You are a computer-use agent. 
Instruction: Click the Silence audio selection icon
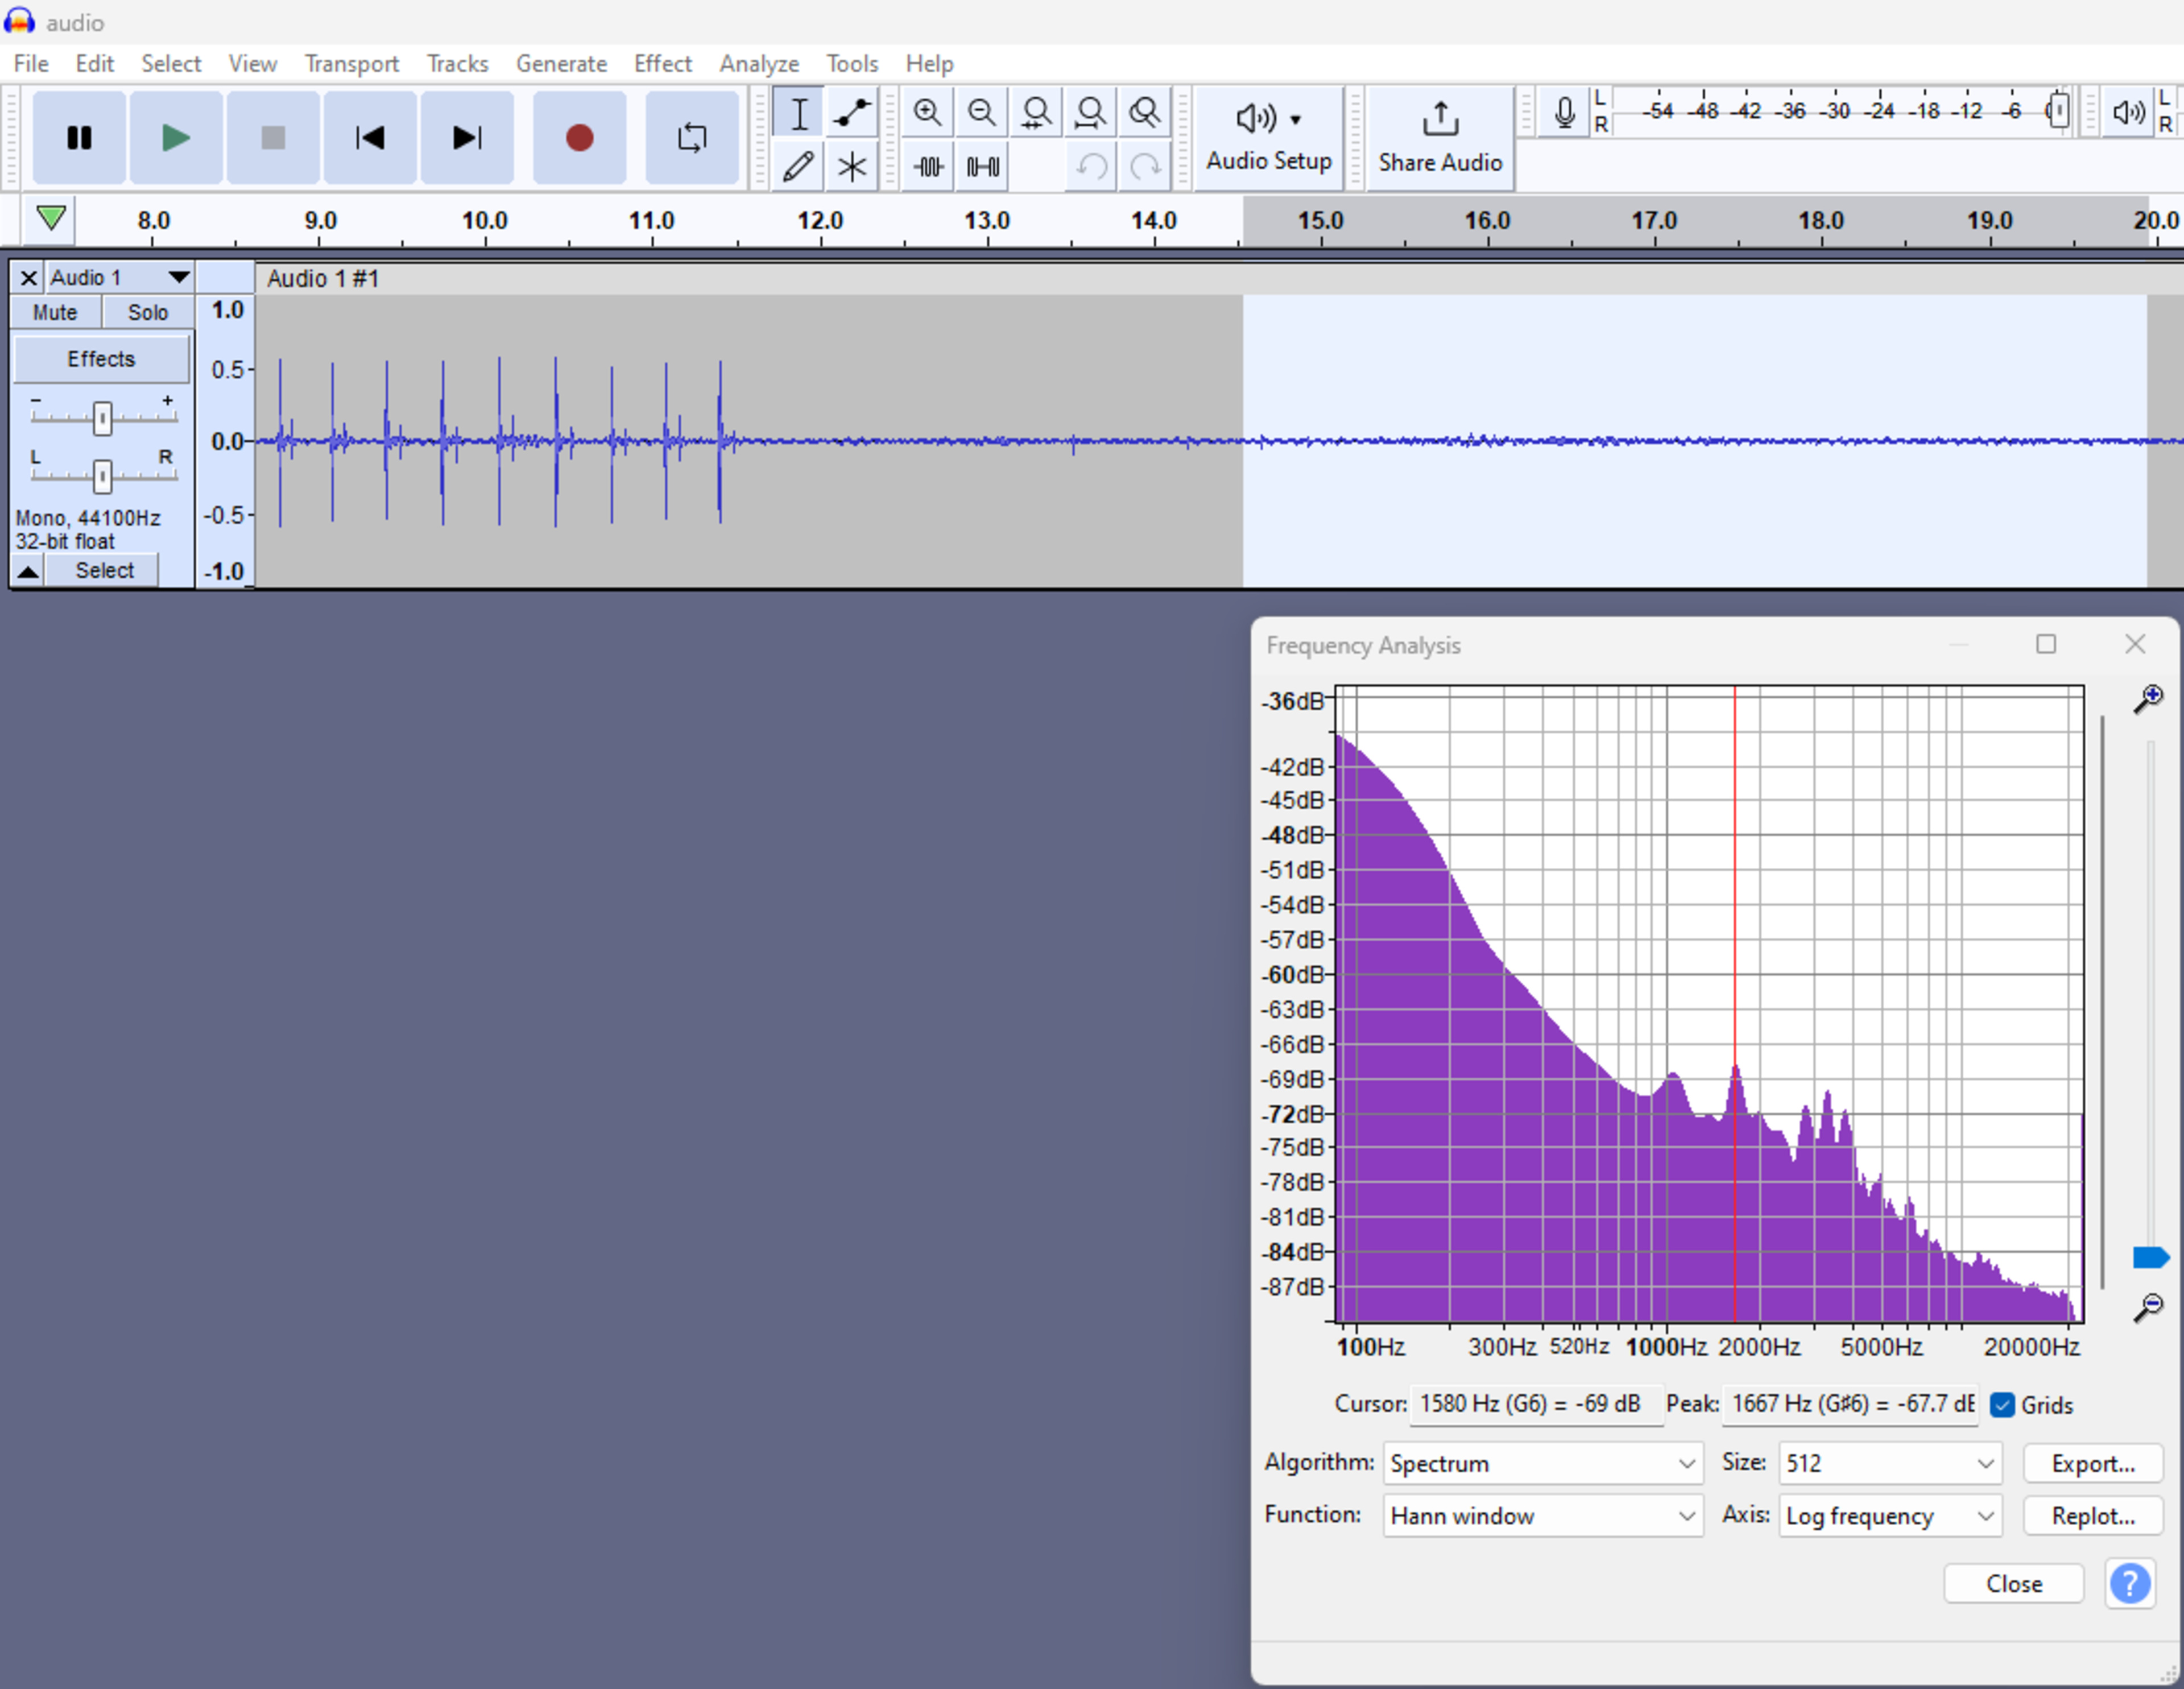(x=983, y=166)
